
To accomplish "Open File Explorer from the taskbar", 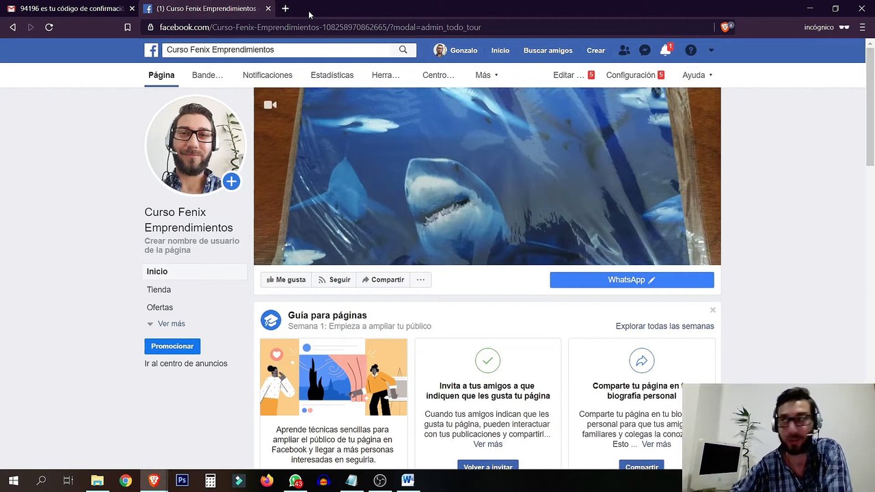I will [x=97, y=480].
